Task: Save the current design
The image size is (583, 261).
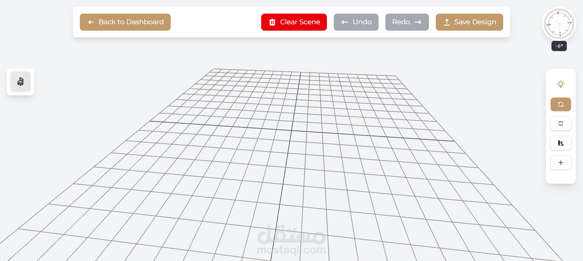Action: click(x=469, y=22)
